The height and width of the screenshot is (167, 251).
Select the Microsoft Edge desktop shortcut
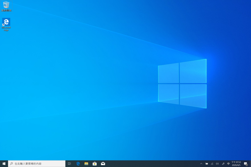[x=6, y=24]
